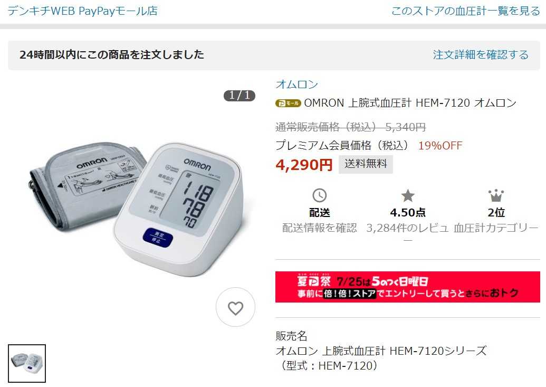The height and width of the screenshot is (387, 546).
Task: Click the crown ranking icon
Action: point(496,195)
